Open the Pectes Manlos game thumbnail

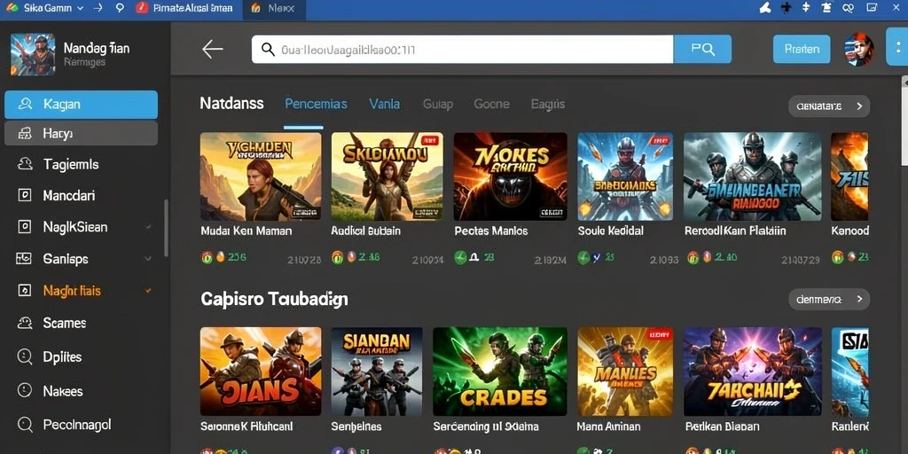[510, 176]
